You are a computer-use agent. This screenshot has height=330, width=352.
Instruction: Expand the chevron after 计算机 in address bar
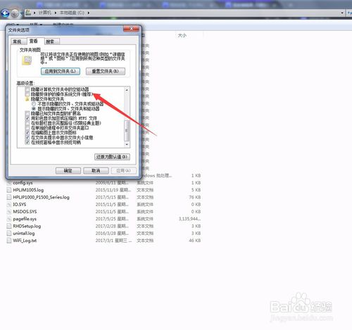click(56, 13)
